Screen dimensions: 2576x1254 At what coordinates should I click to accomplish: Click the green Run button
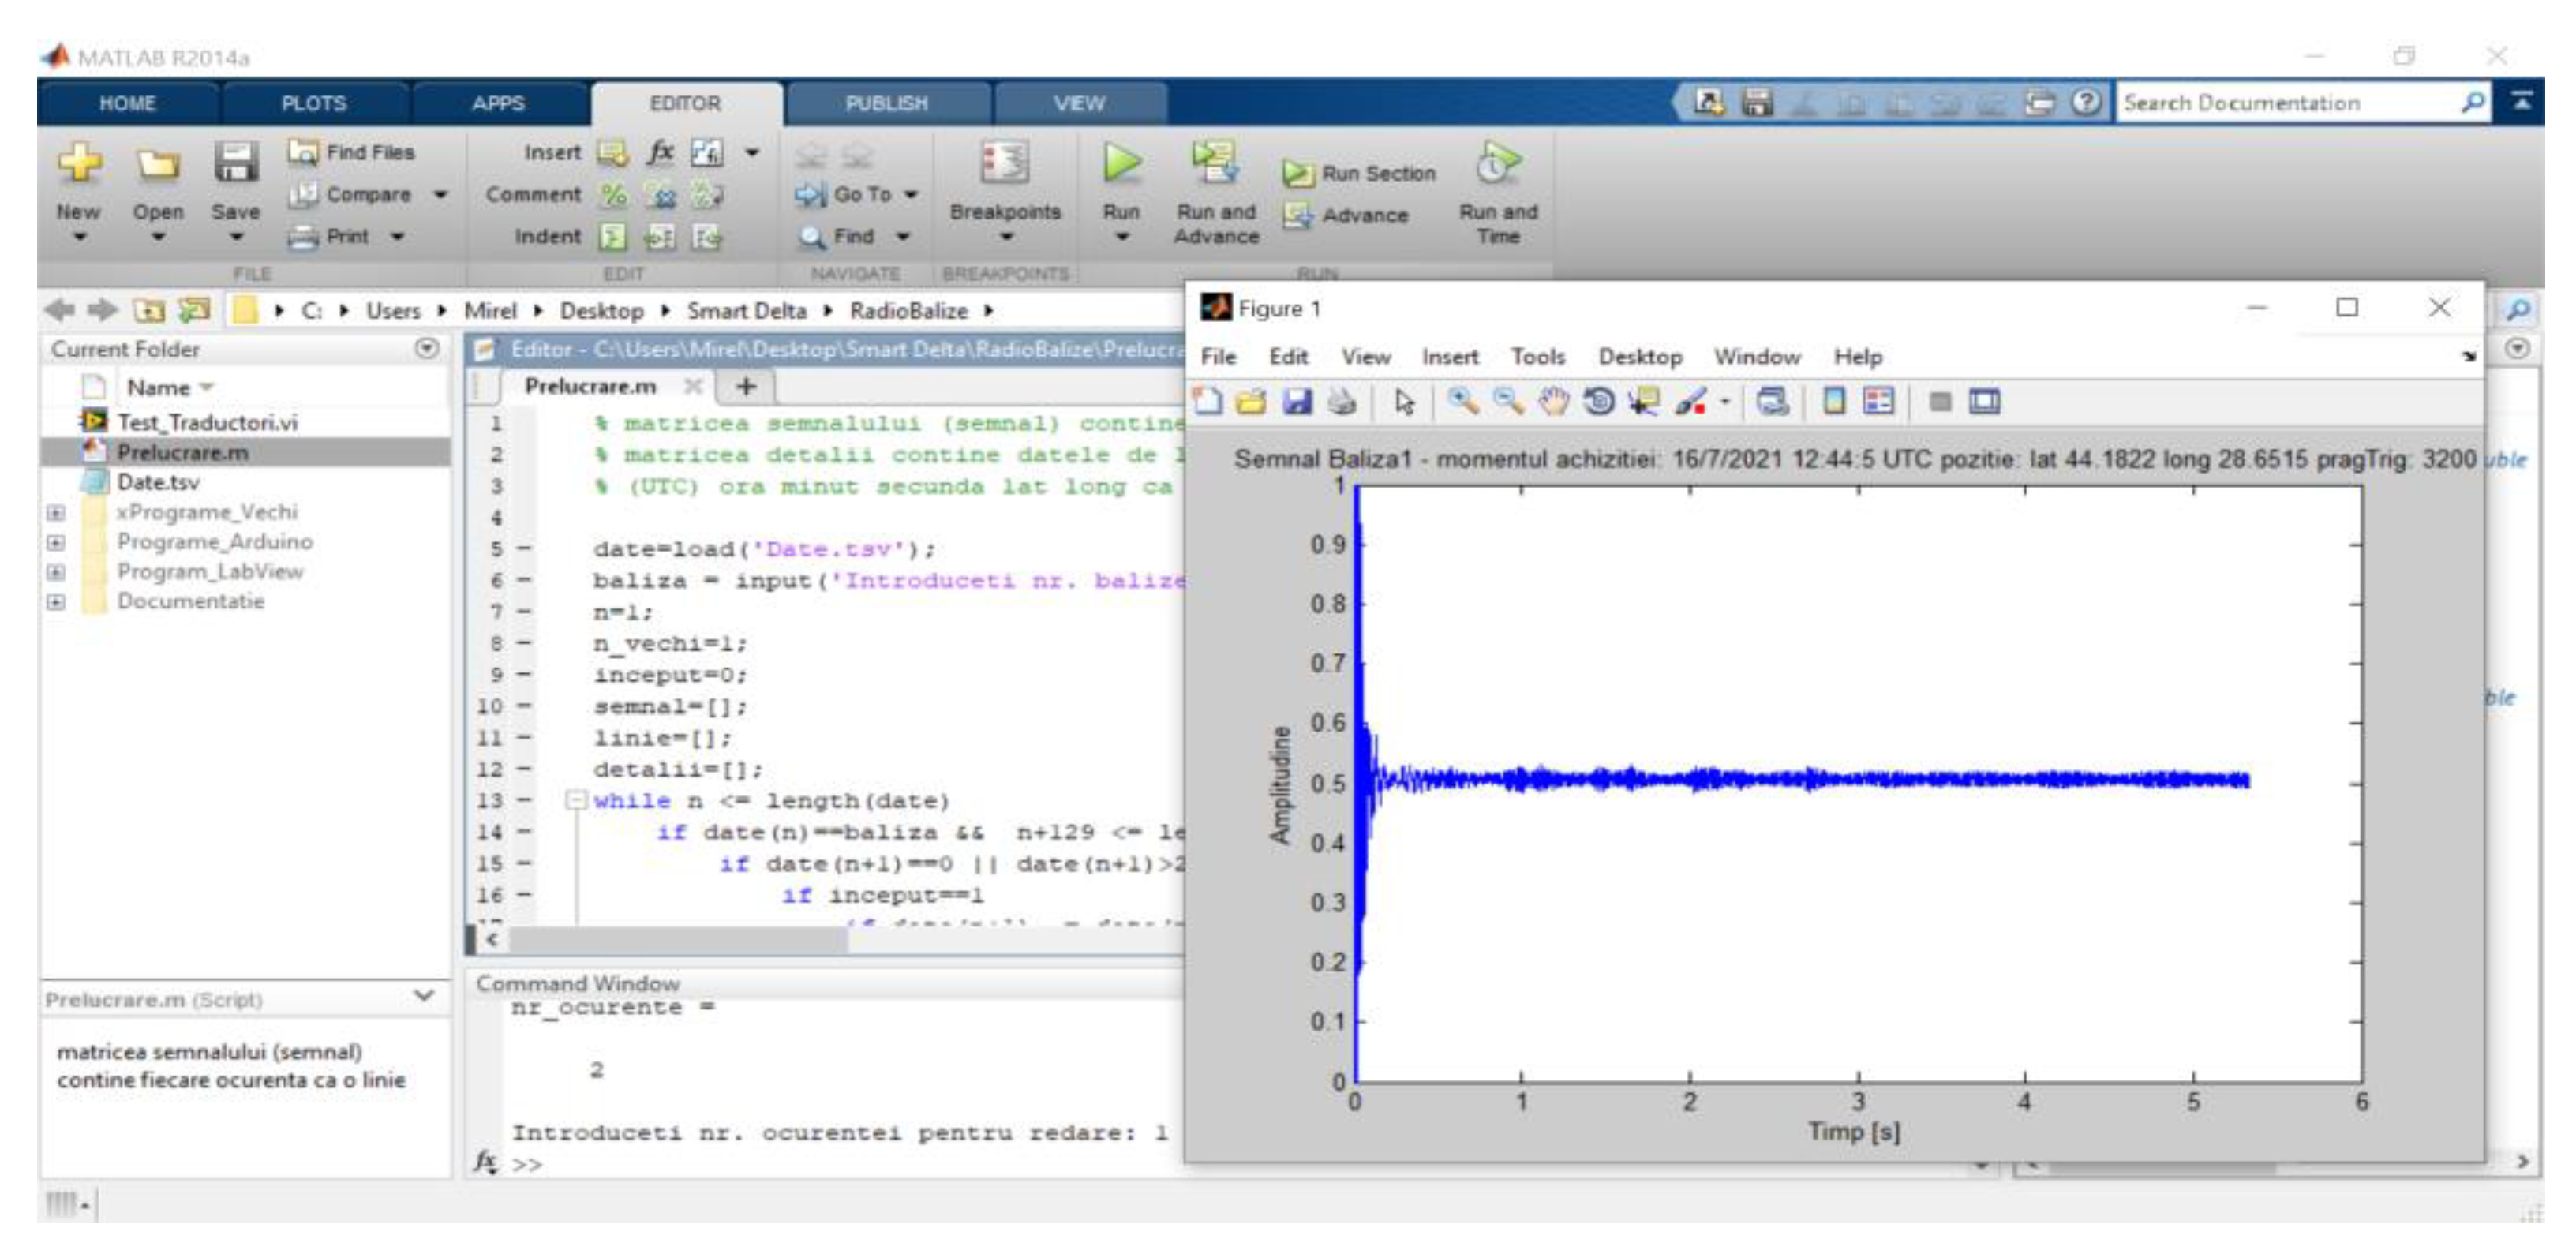(x=1121, y=164)
